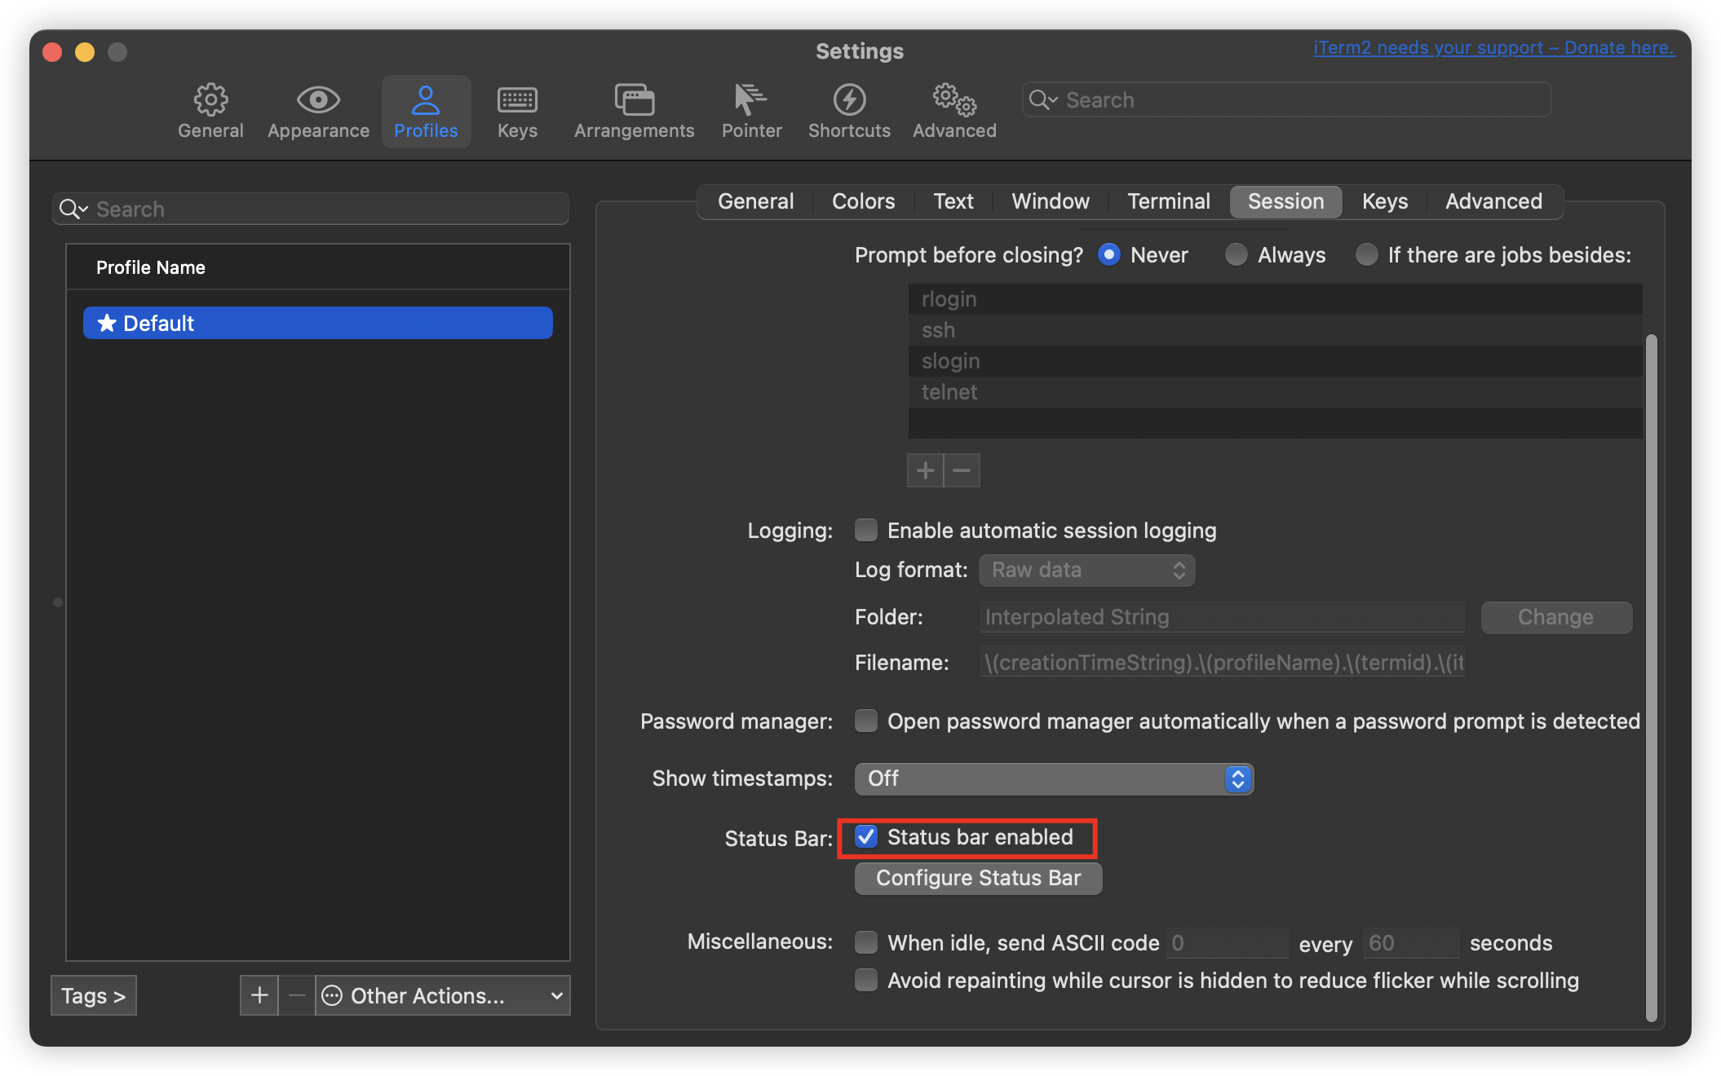The height and width of the screenshot is (1076, 1721).
Task: Open Appearance settings eye icon
Action: coord(318,100)
